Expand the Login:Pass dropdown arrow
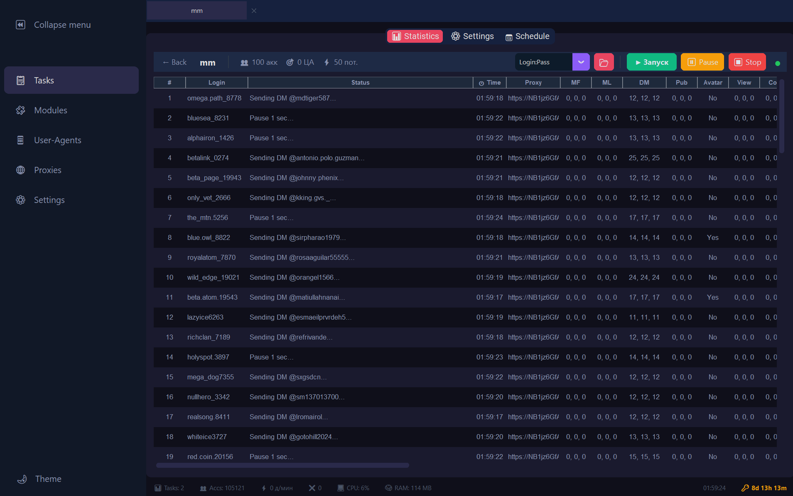 tap(581, 62)
